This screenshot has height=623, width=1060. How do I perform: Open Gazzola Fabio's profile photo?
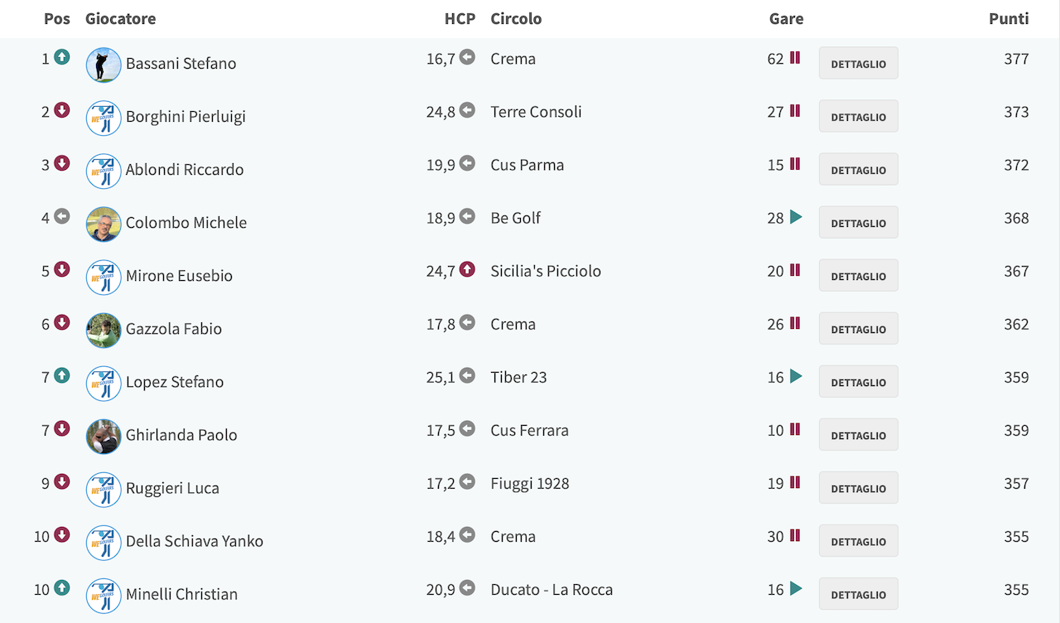point(104,329)
